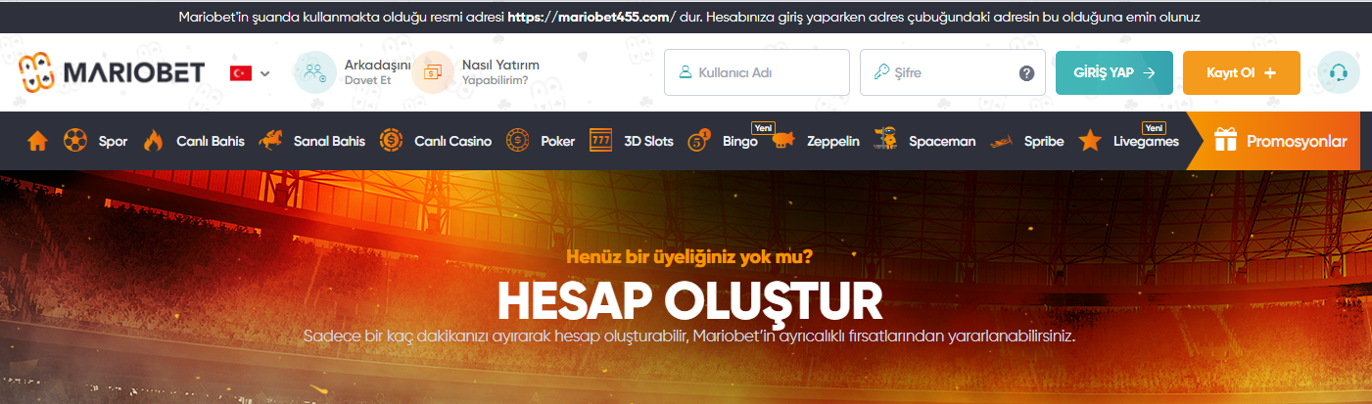Click the mariobet455.com address in banner
1372x404 pixels.
pos(592,18)
